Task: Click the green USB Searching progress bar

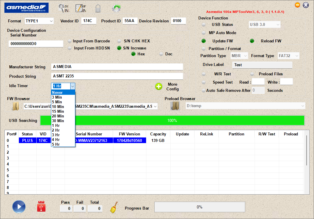Action: point(172,120)
